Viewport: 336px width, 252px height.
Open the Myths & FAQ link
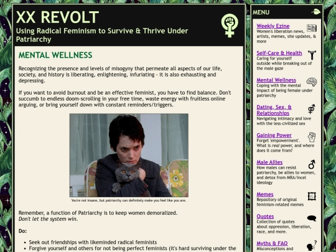[272, 243]
